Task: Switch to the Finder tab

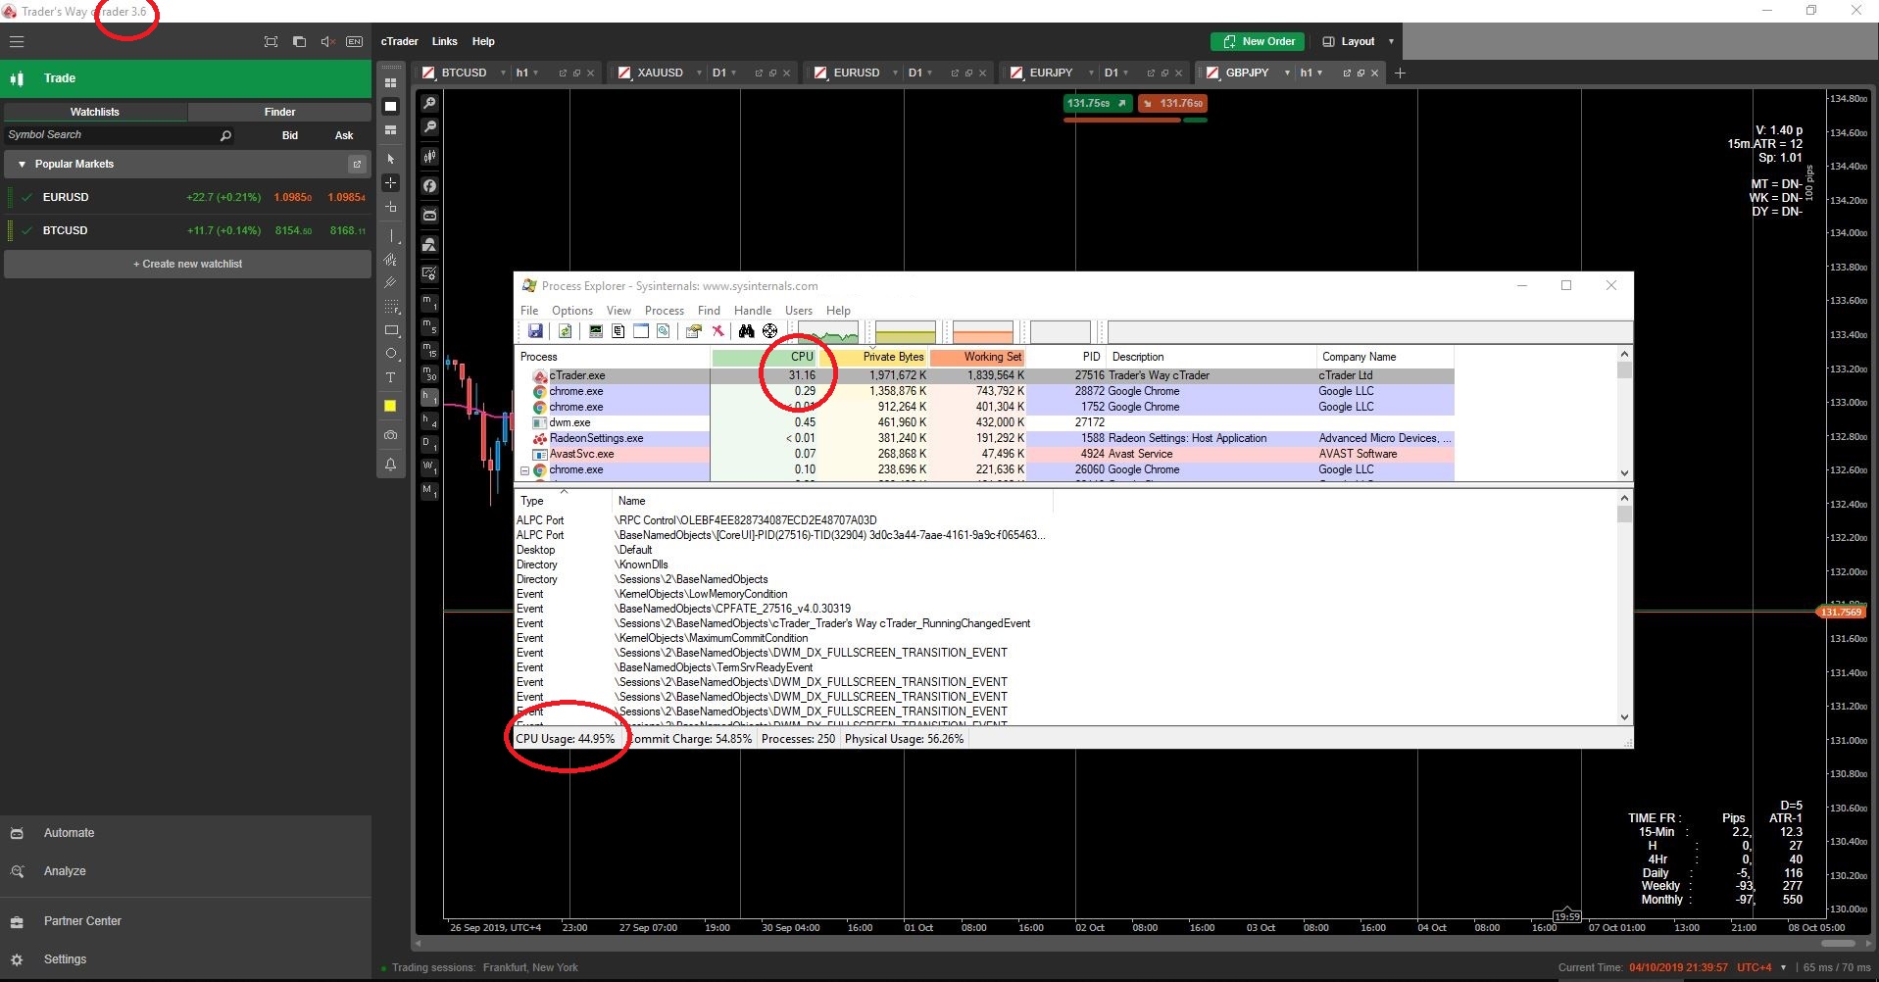Action: 279,112
